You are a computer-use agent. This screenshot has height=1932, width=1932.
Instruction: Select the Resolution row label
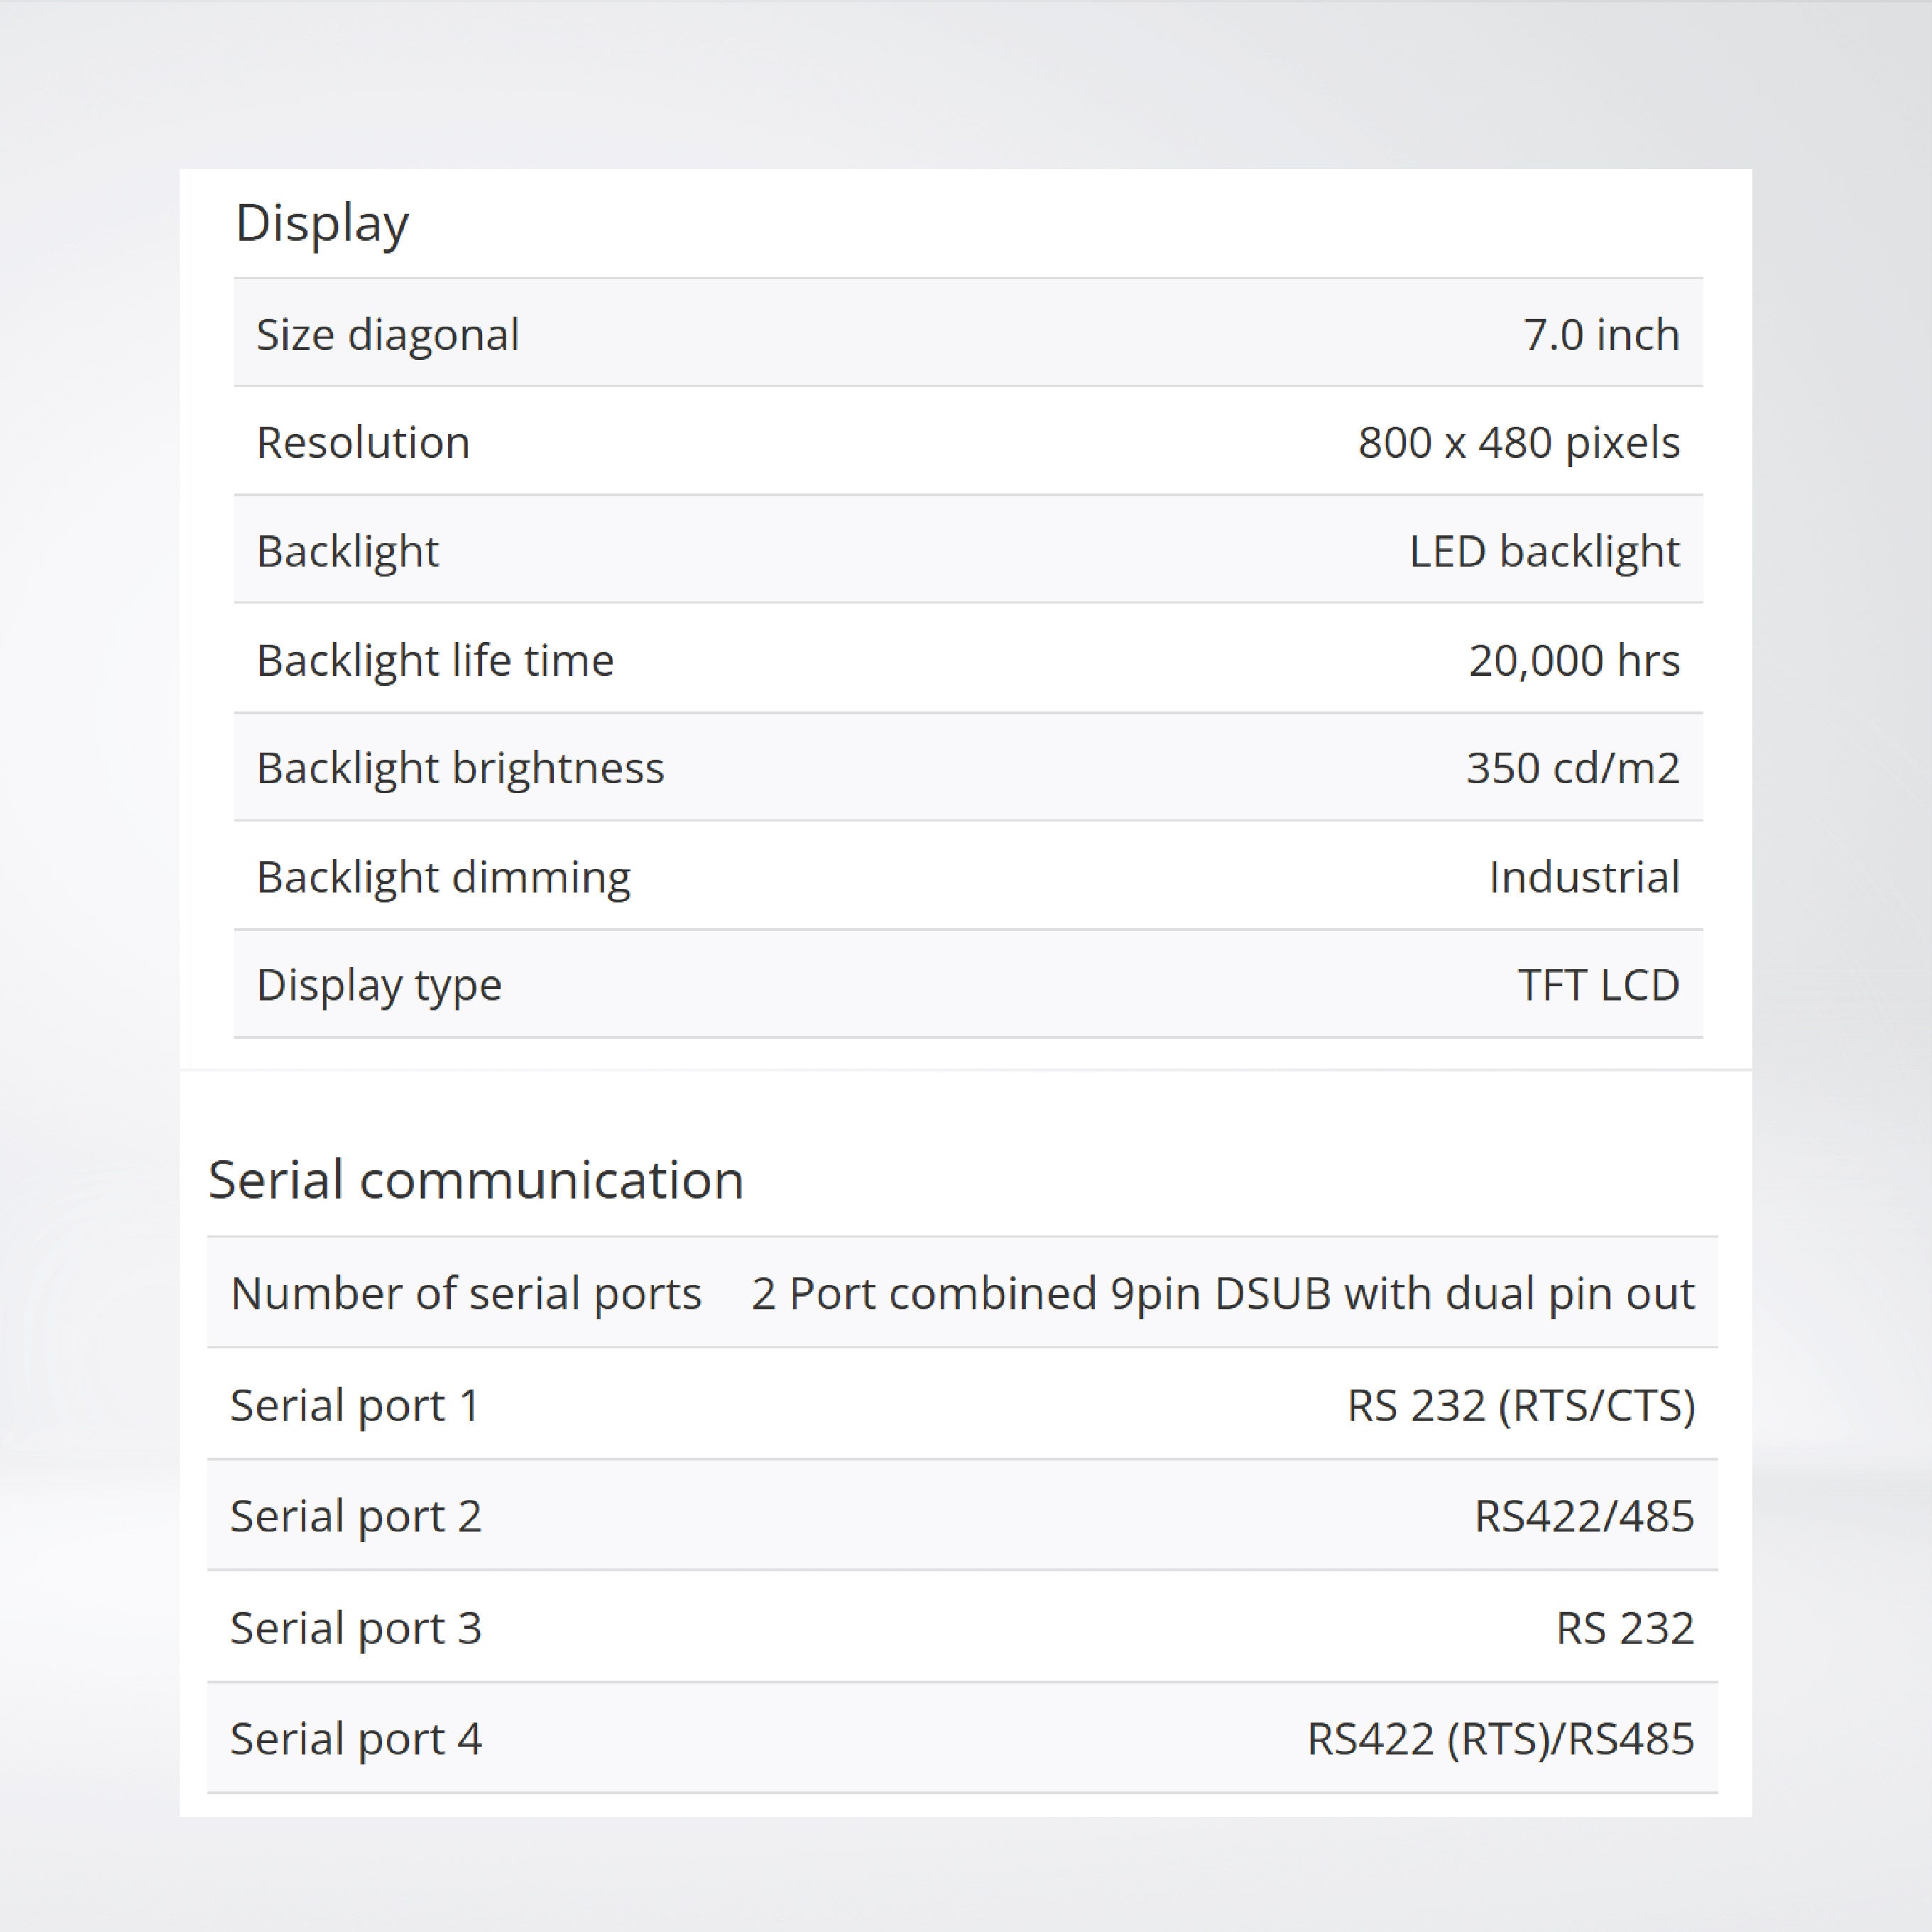pyautogui.click(x=363, y=442)
